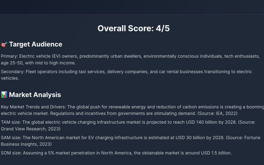Click the bar chart emoji beside Market Analysis
264x165 pixels.
(x=4, y=95)
